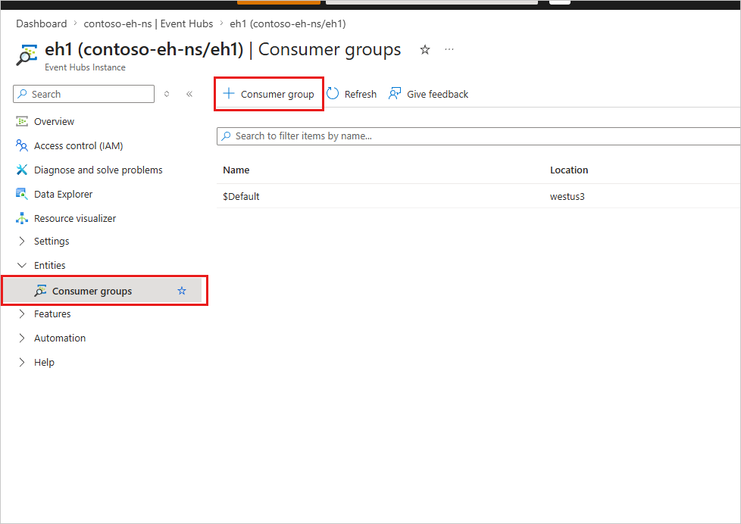Click the Refresh circular arrow icon
The height and width of the screenshot is (524, 741).
tap(333, 94)
